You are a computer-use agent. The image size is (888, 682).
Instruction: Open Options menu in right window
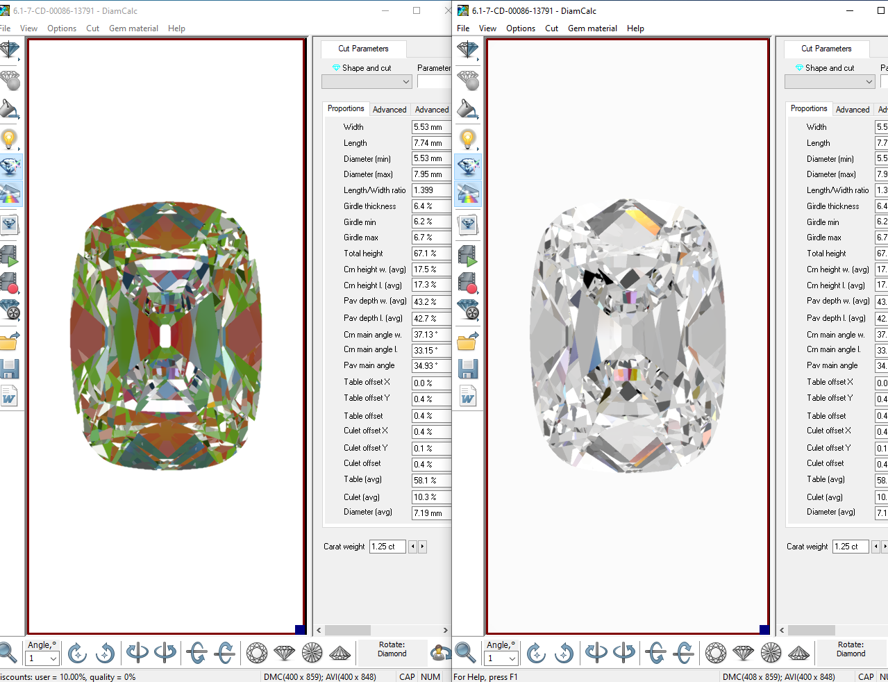[521, 28]
